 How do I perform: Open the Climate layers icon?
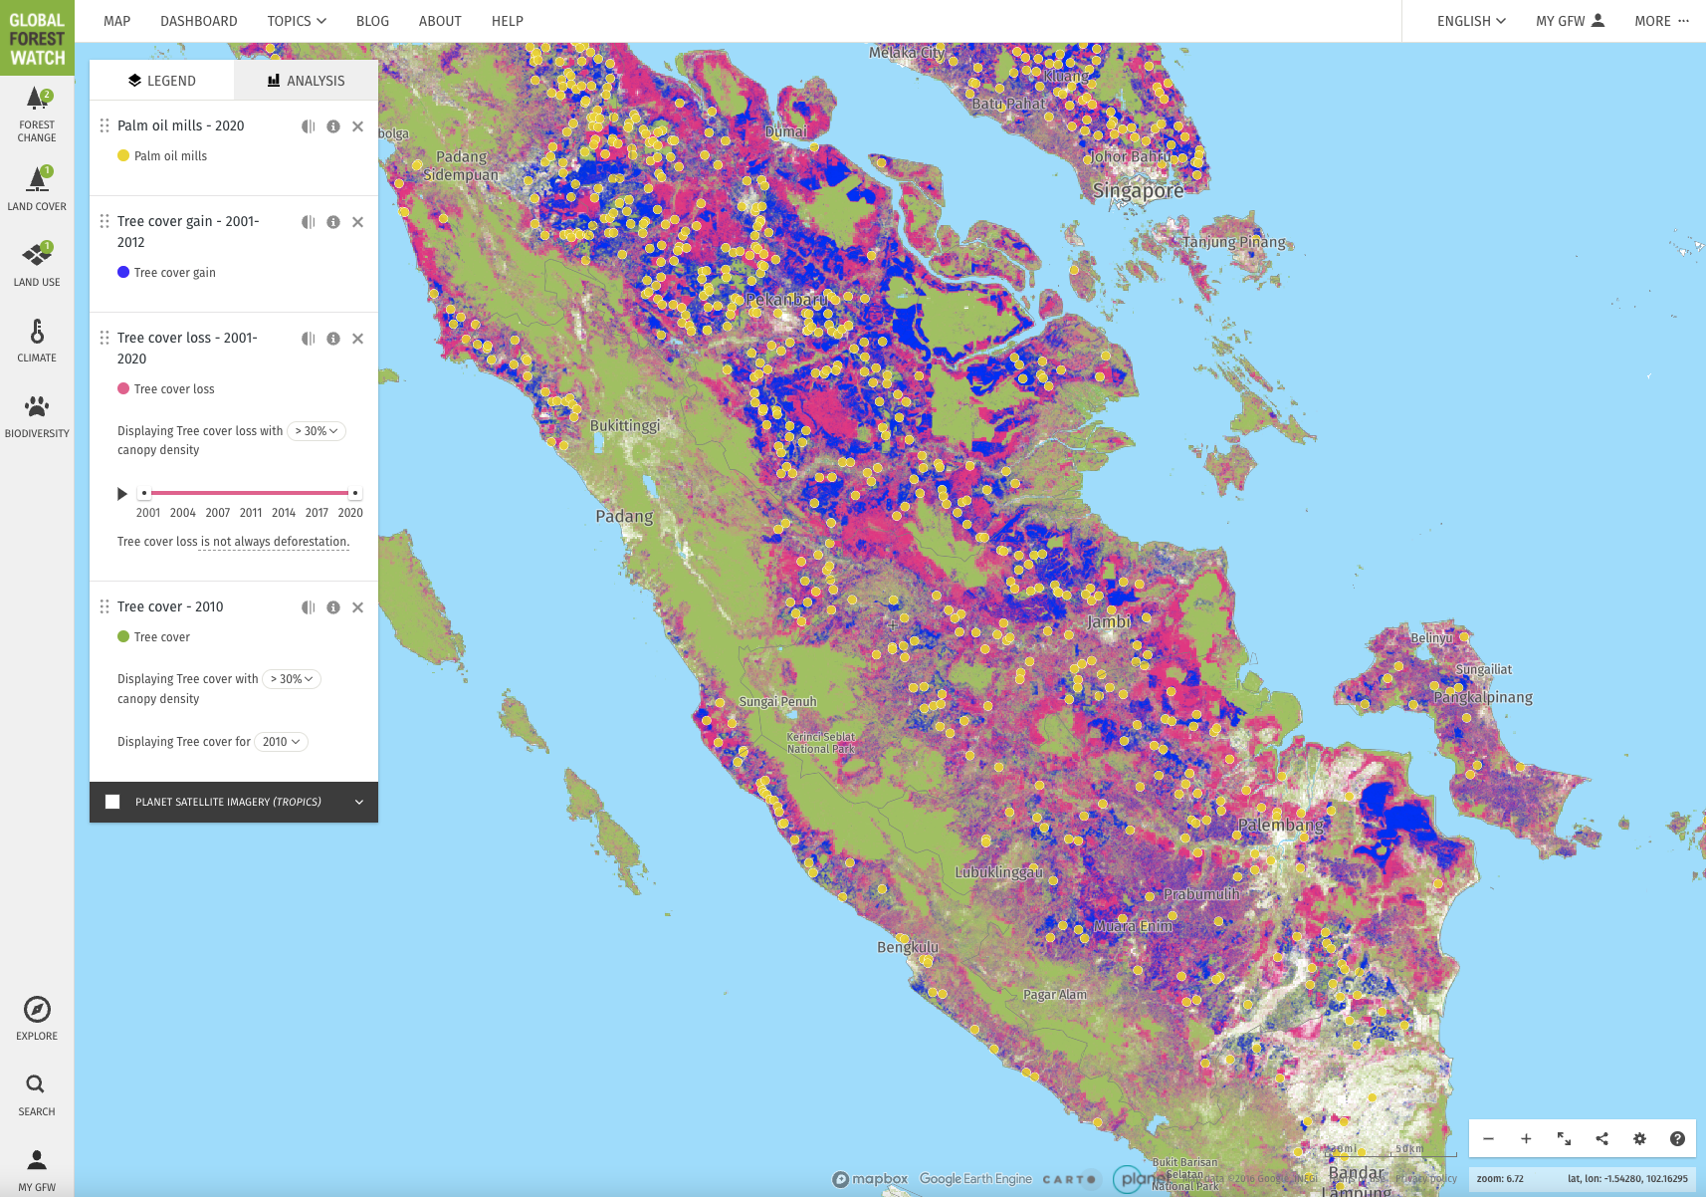click(x=37, y=340)
